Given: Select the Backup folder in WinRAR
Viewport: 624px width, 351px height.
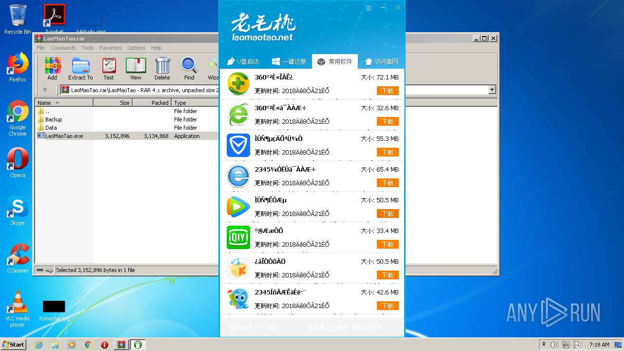Looking at the screenshot, I should pos(54,119).
